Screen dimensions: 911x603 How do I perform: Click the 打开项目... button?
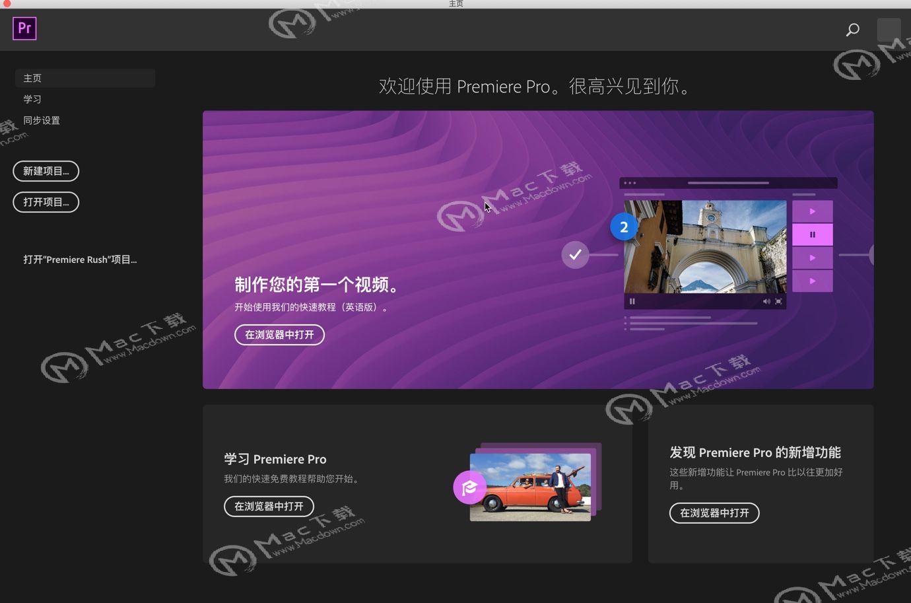pos(46,202)
